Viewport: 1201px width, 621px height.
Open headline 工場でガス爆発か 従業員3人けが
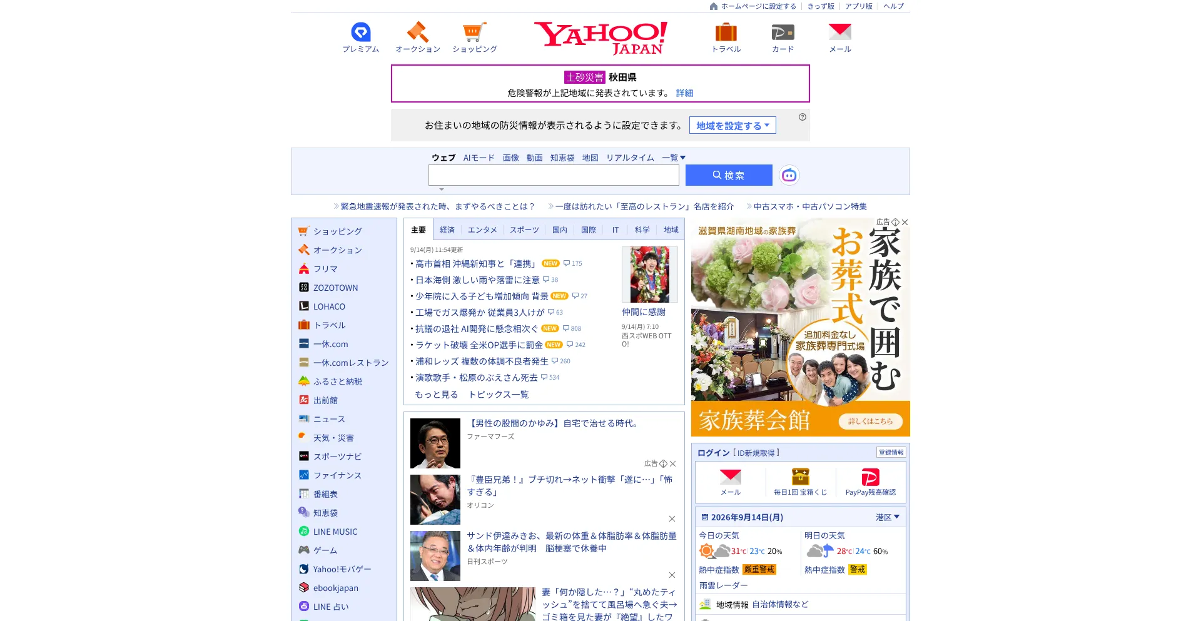pos(480,312)
